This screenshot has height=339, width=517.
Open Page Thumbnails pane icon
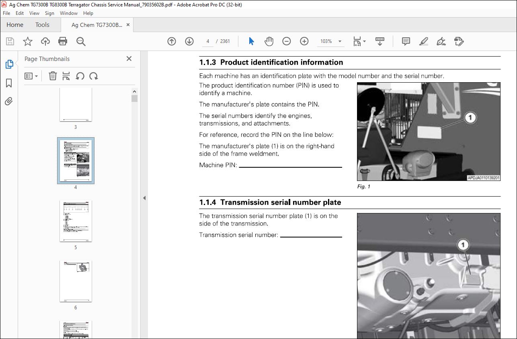[9, 64]
